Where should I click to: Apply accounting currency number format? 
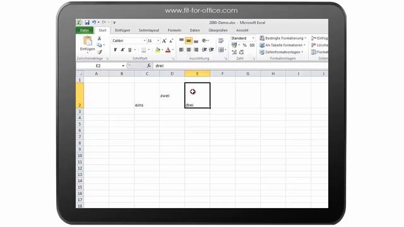234,45
